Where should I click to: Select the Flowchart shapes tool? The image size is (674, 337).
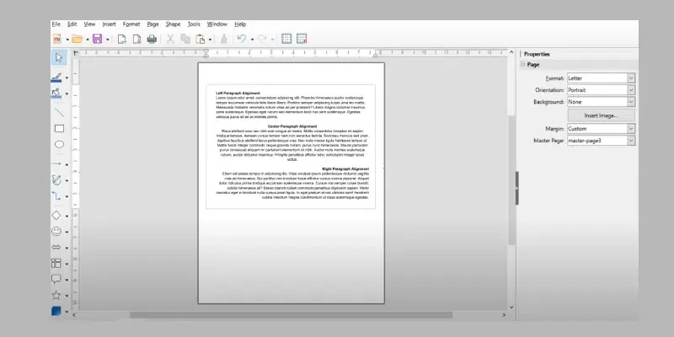point(56,263)
